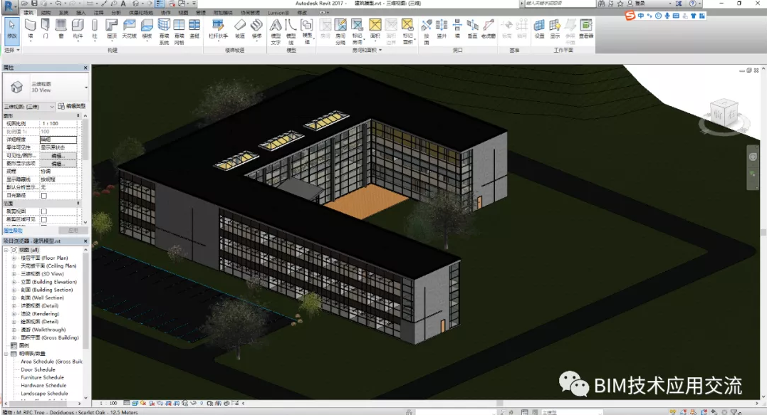
Task: Switch to the Architecture (建筑) ribbon tab
Action: point(29,12)
